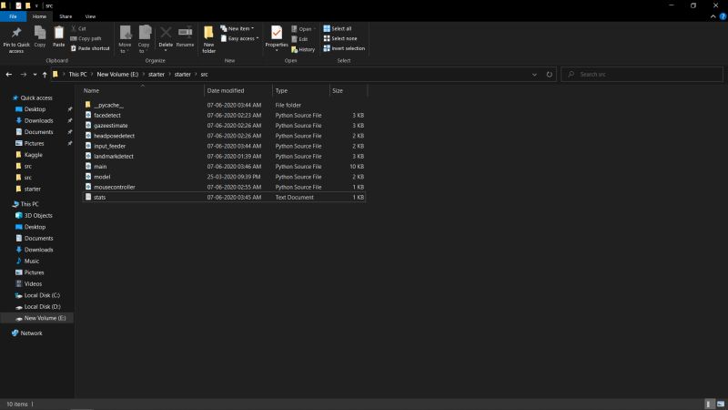
Task: Click the History command
Action: point(303,49)
